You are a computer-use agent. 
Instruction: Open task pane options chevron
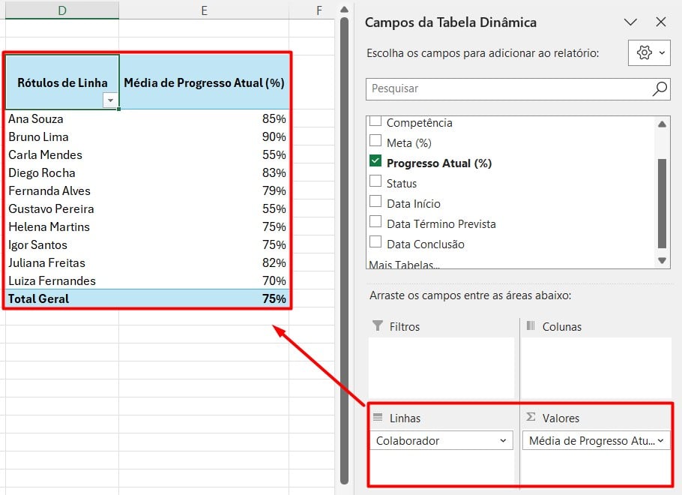630,22
